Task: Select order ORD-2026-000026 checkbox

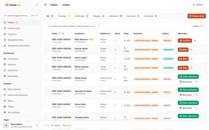Action: point(47,50)
